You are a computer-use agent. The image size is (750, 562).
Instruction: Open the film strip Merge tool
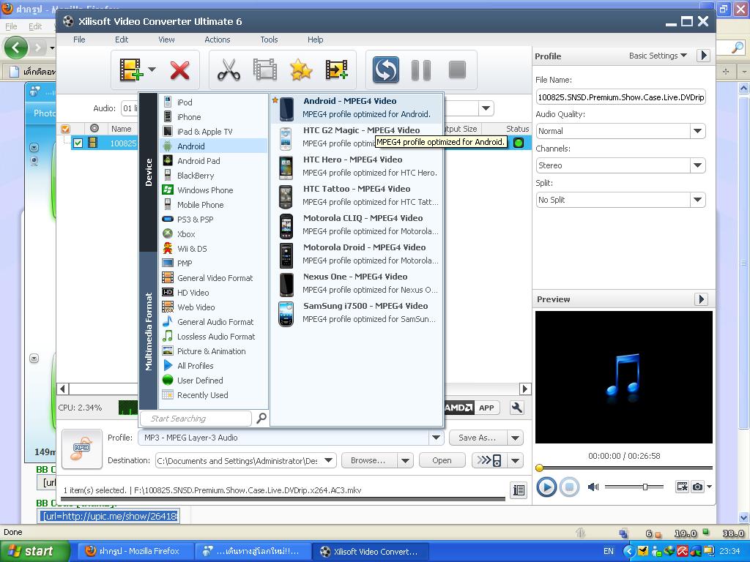265,70
